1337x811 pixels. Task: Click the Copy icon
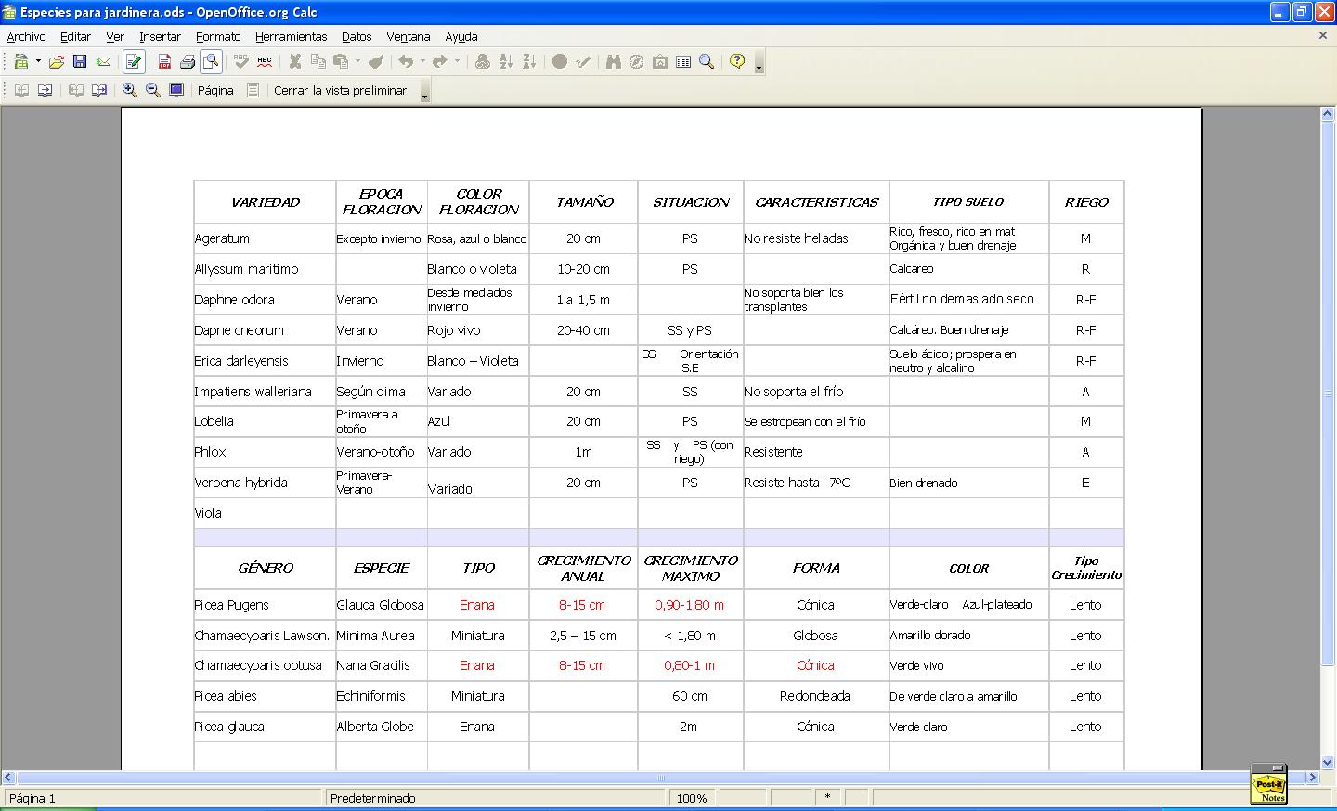[x=318, y=62]
